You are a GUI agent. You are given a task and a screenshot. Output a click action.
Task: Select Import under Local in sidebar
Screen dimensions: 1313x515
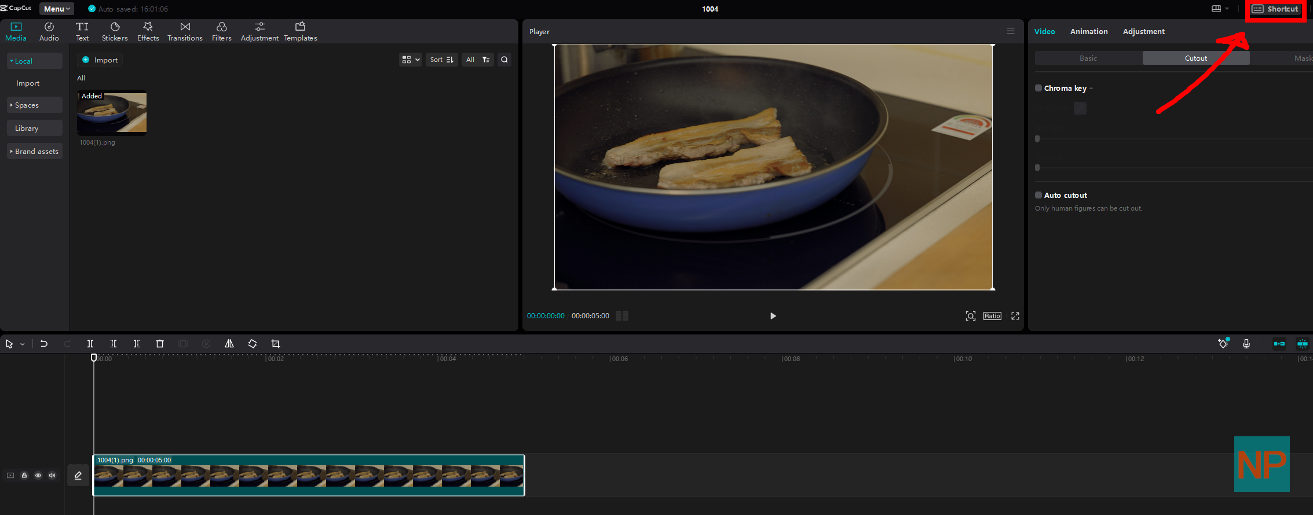(x=28, y=83)
